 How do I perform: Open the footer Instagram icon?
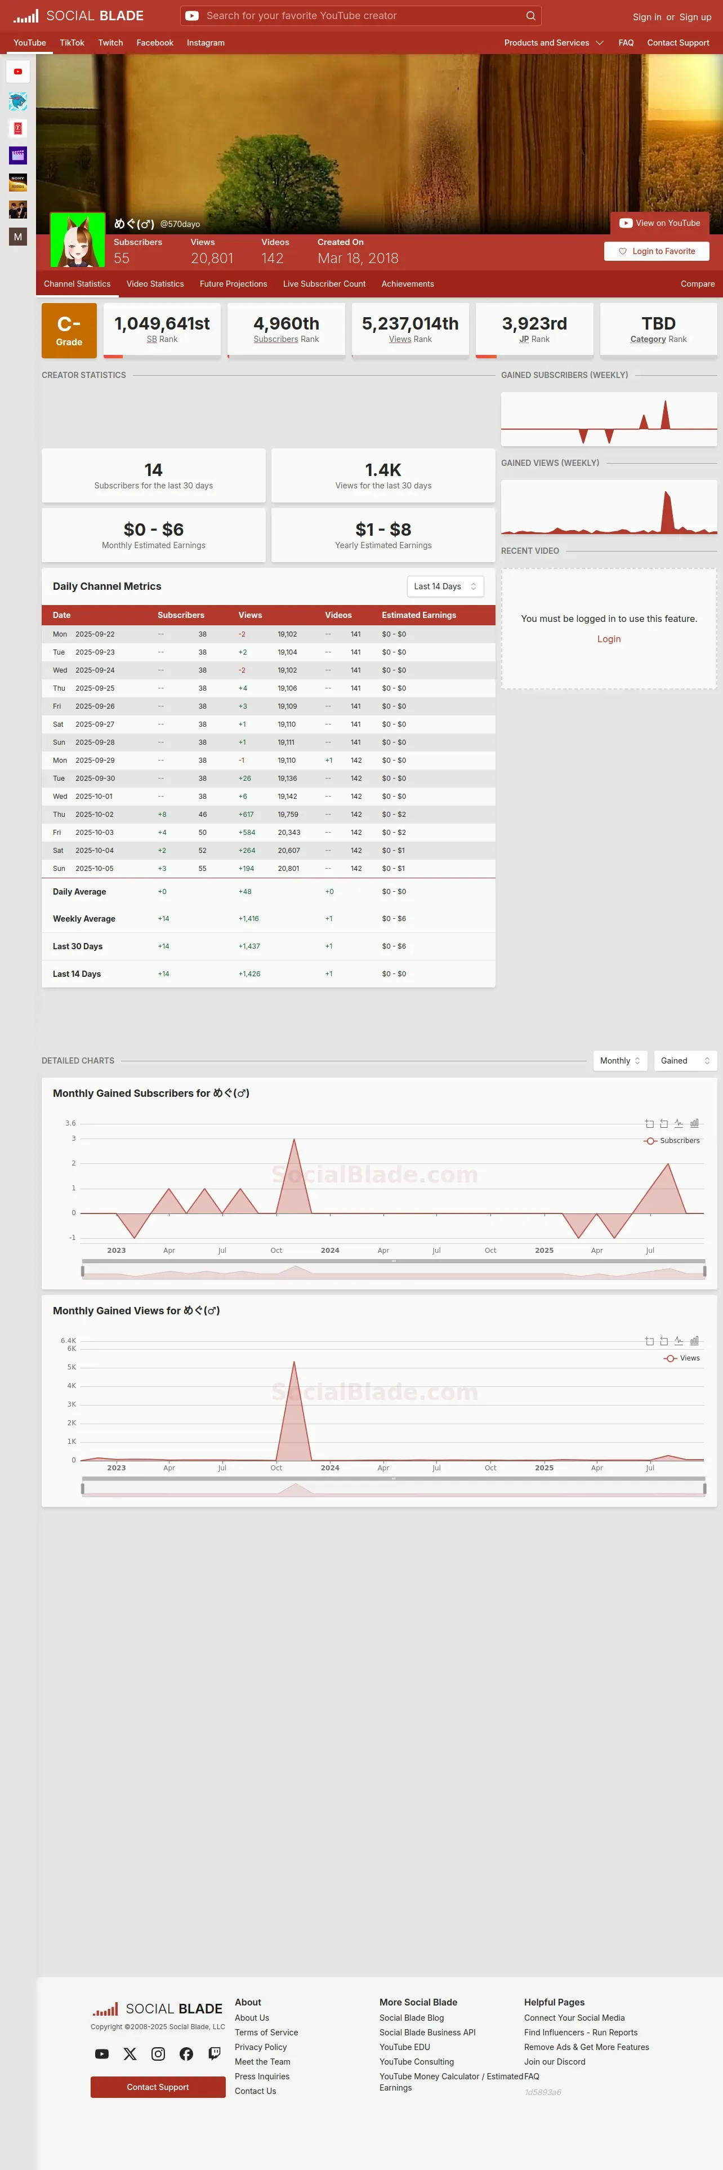158,2054
